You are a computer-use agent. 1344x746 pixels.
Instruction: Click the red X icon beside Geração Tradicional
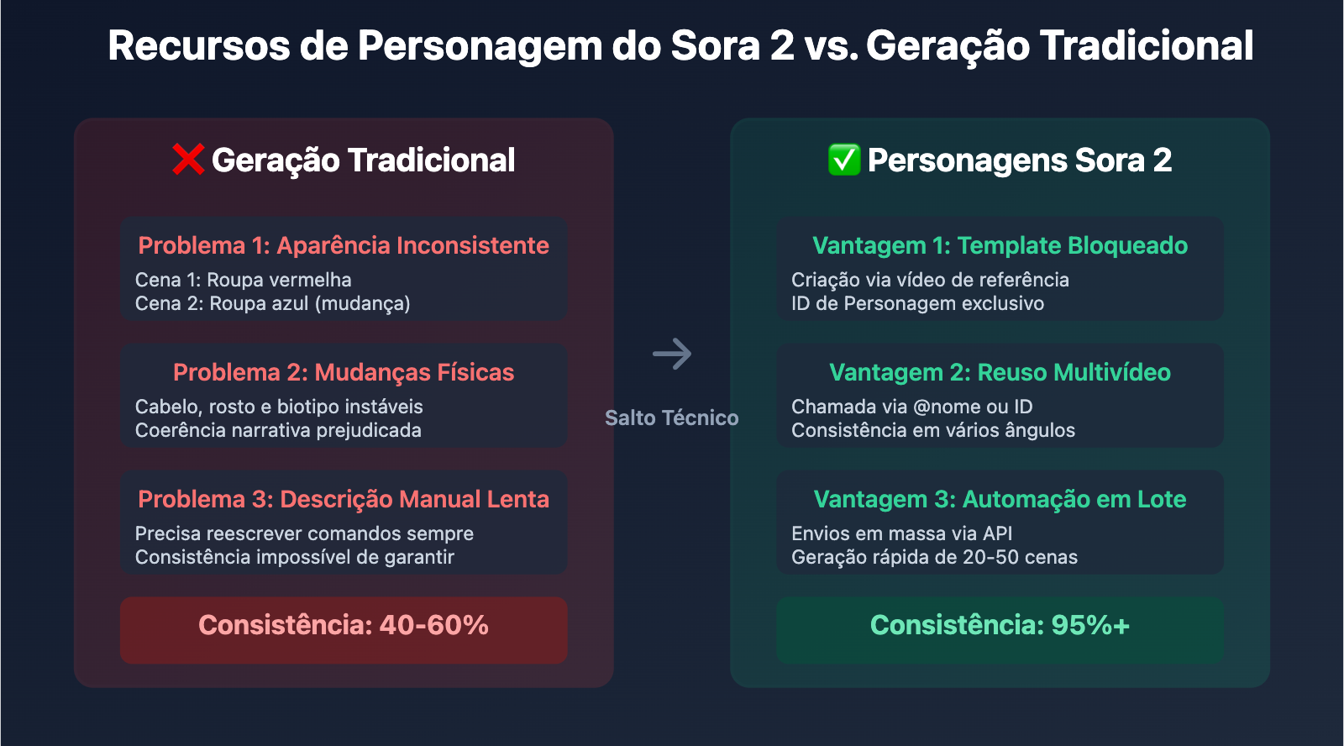pos(188,160)
